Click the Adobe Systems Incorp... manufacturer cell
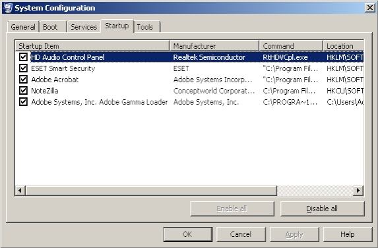This screenshot has height=248, width=378. (212, 80)
